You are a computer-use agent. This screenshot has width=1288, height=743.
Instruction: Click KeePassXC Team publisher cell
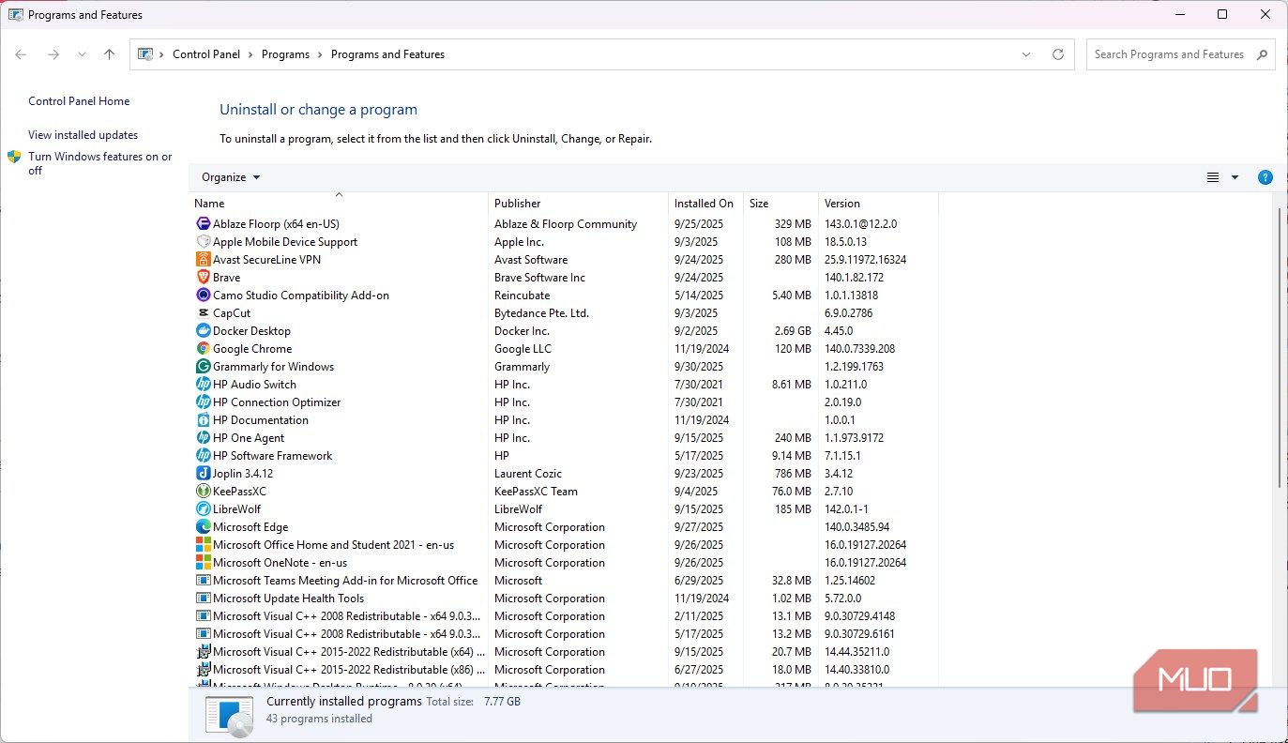536,492
